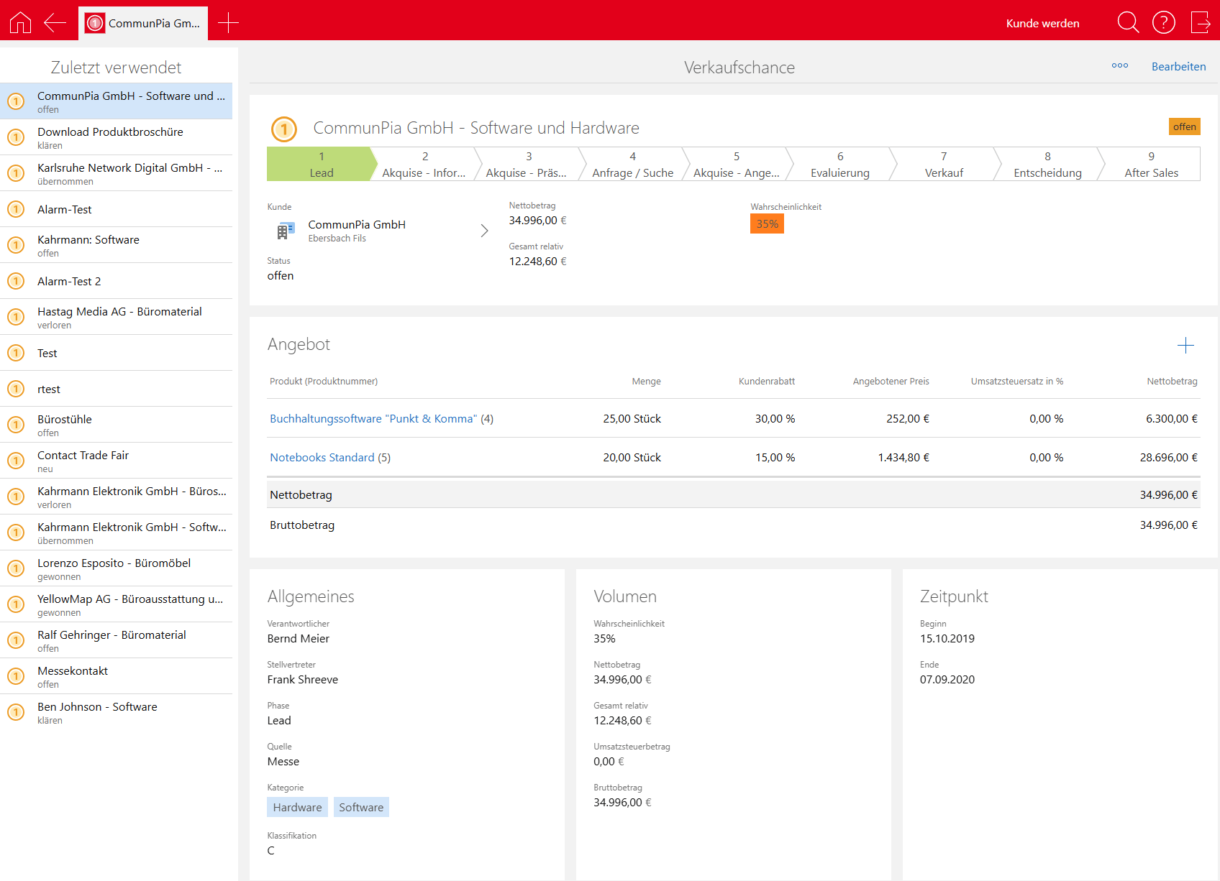Click the Hardware category tag
1220x881 pixels.
pyautogui.click(x=297, y=807)
